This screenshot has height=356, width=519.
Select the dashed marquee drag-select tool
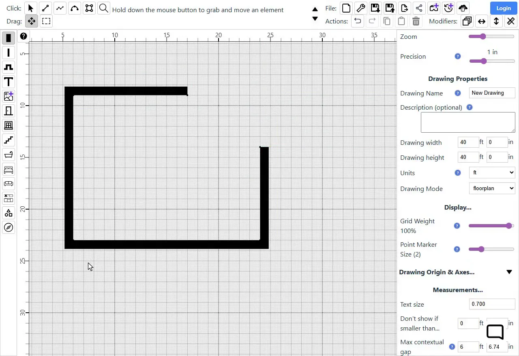[x=46, y=21]
